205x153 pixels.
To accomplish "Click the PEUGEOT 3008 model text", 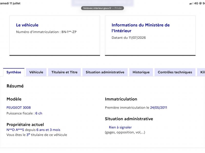I will (x=18, y=108).
